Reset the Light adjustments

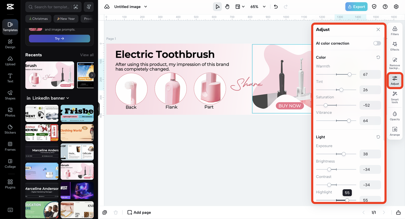(378, 137)
